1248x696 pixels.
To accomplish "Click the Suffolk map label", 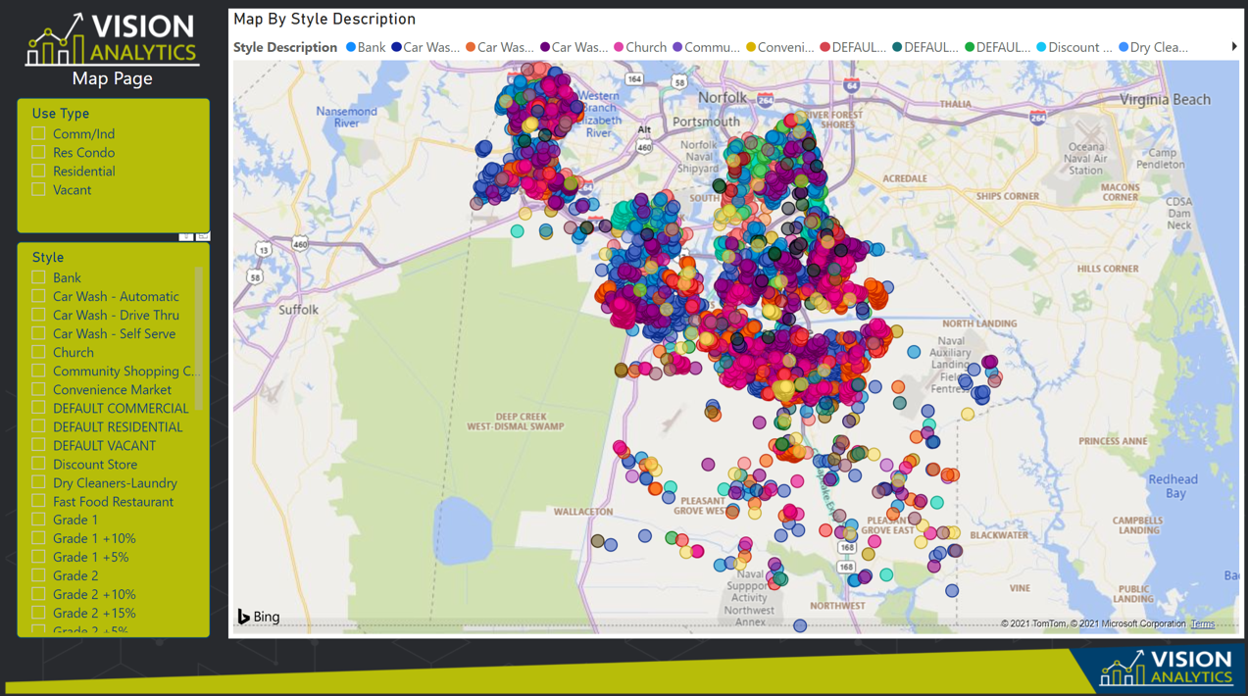I will [298, 310].
